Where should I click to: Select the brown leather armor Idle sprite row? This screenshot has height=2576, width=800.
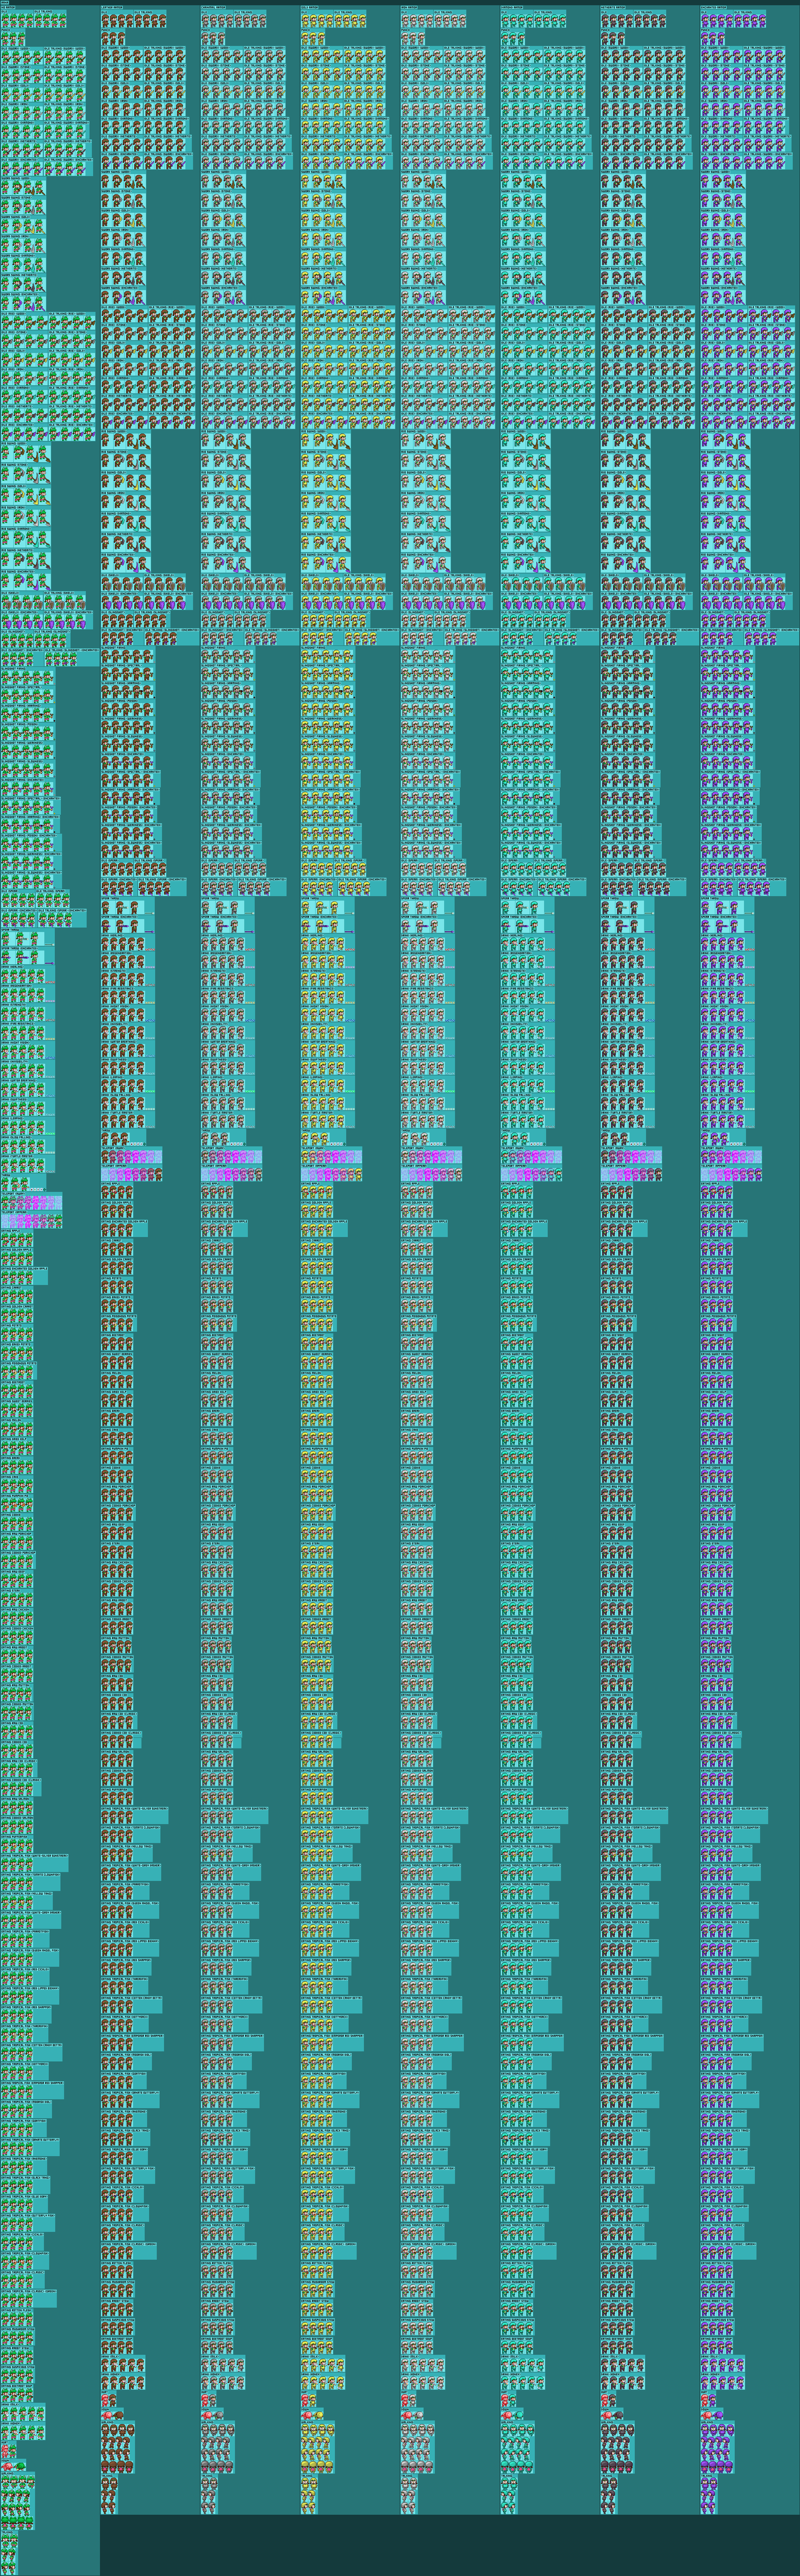(117, 20)
